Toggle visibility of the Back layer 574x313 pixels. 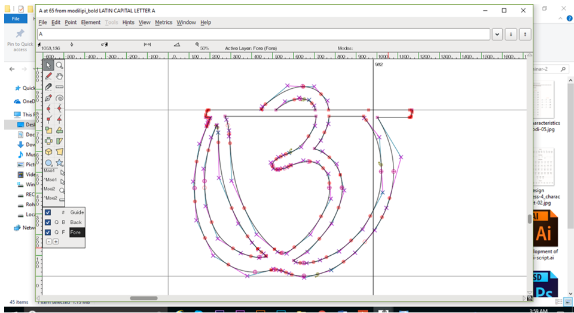pyautogui.click(x=48, y=222)
